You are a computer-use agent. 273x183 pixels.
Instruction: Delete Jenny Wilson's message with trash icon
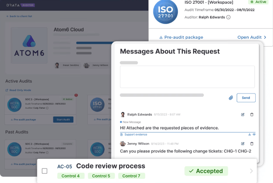252,144
